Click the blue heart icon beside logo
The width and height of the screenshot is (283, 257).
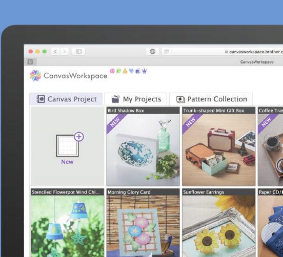tap(131, 71)
